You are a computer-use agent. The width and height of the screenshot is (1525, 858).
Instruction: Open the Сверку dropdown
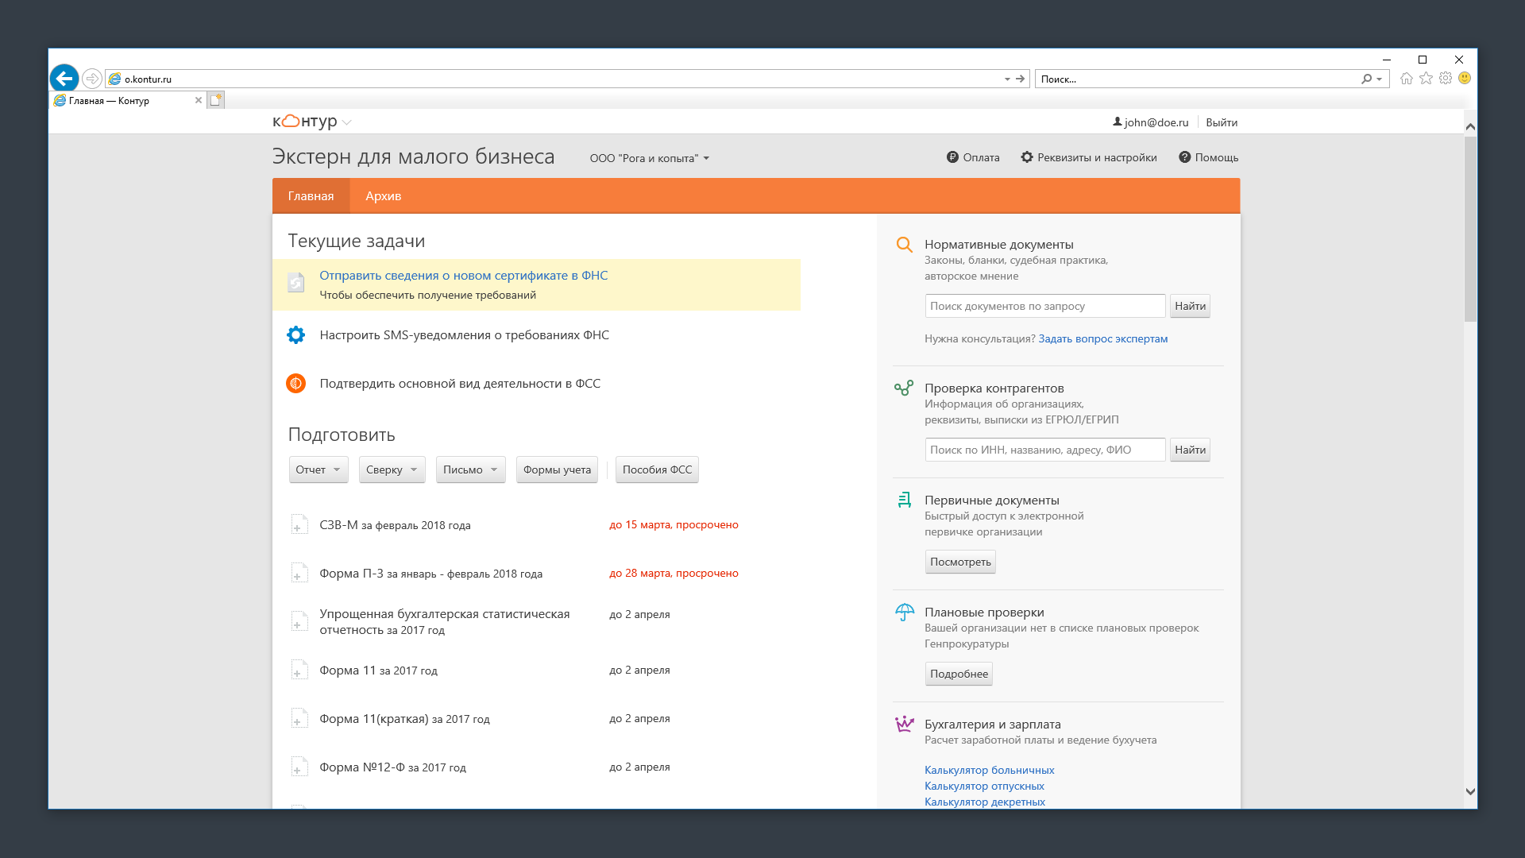pos(392,470)
